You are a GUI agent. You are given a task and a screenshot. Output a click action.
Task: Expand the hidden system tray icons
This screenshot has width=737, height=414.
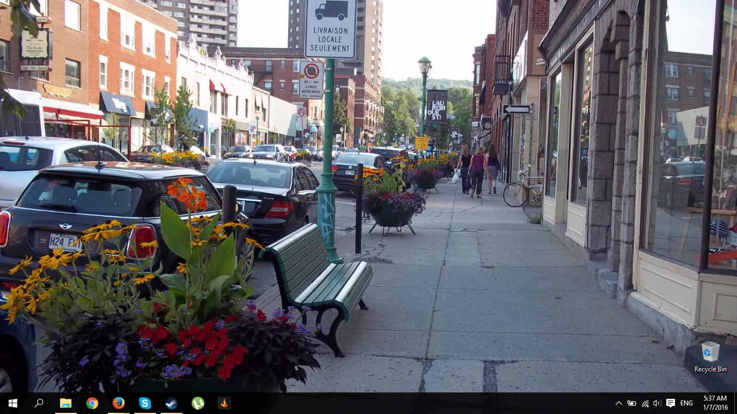tap(618, 403)
